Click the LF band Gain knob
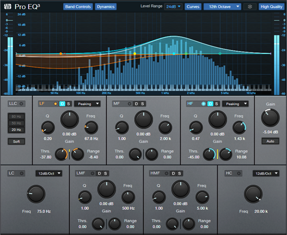 pyautogui.click(x=69, y=120)
